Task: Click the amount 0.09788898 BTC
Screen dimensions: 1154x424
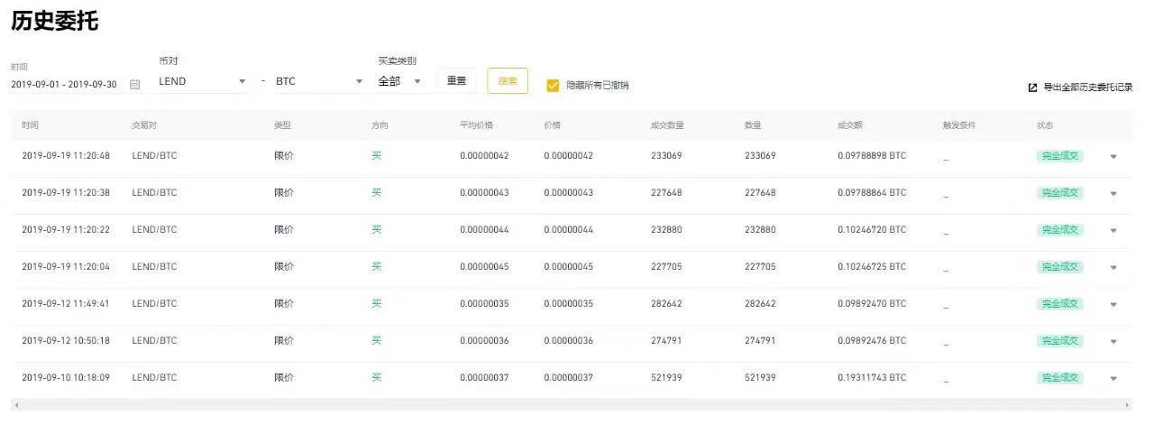Action: (x=872, y=156)
